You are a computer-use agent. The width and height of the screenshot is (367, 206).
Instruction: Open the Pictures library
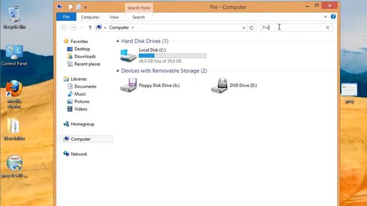coord(82,101)
